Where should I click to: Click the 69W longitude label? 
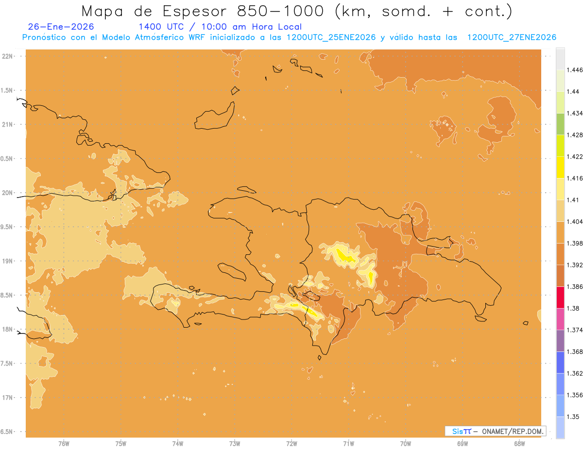pos(463,443)
